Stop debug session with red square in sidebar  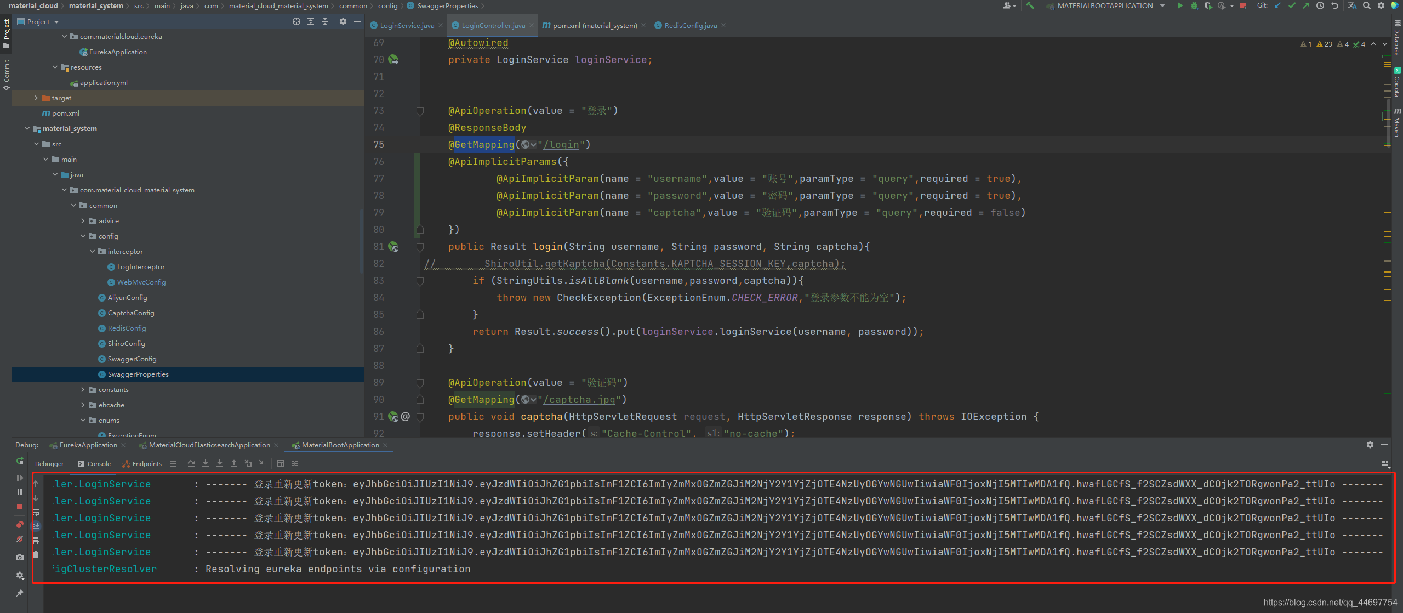[20, 507]
